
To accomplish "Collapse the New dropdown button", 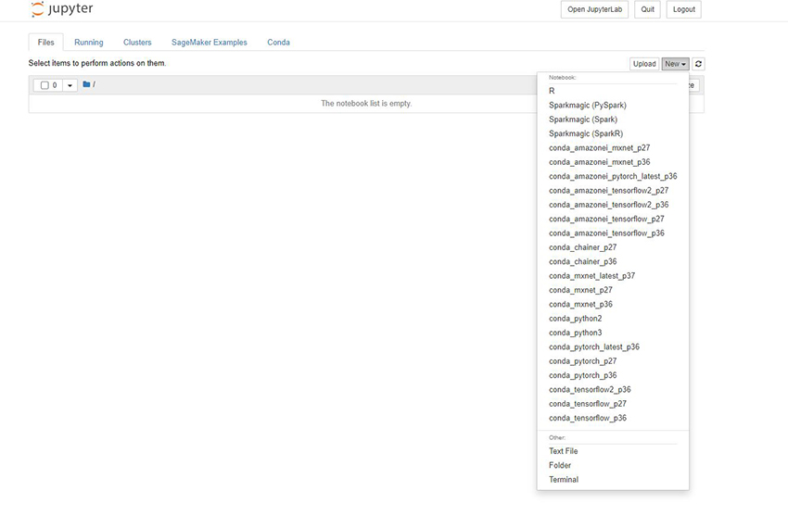I will coord(675,64).
